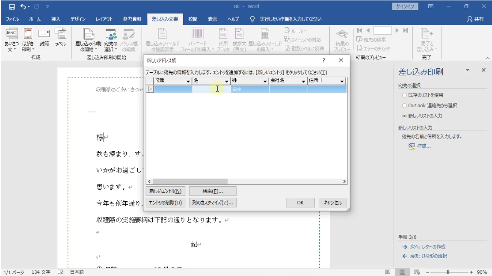Select 新しいリストの入力 radio option
492x276 pixels.
(x=404, y=116)
